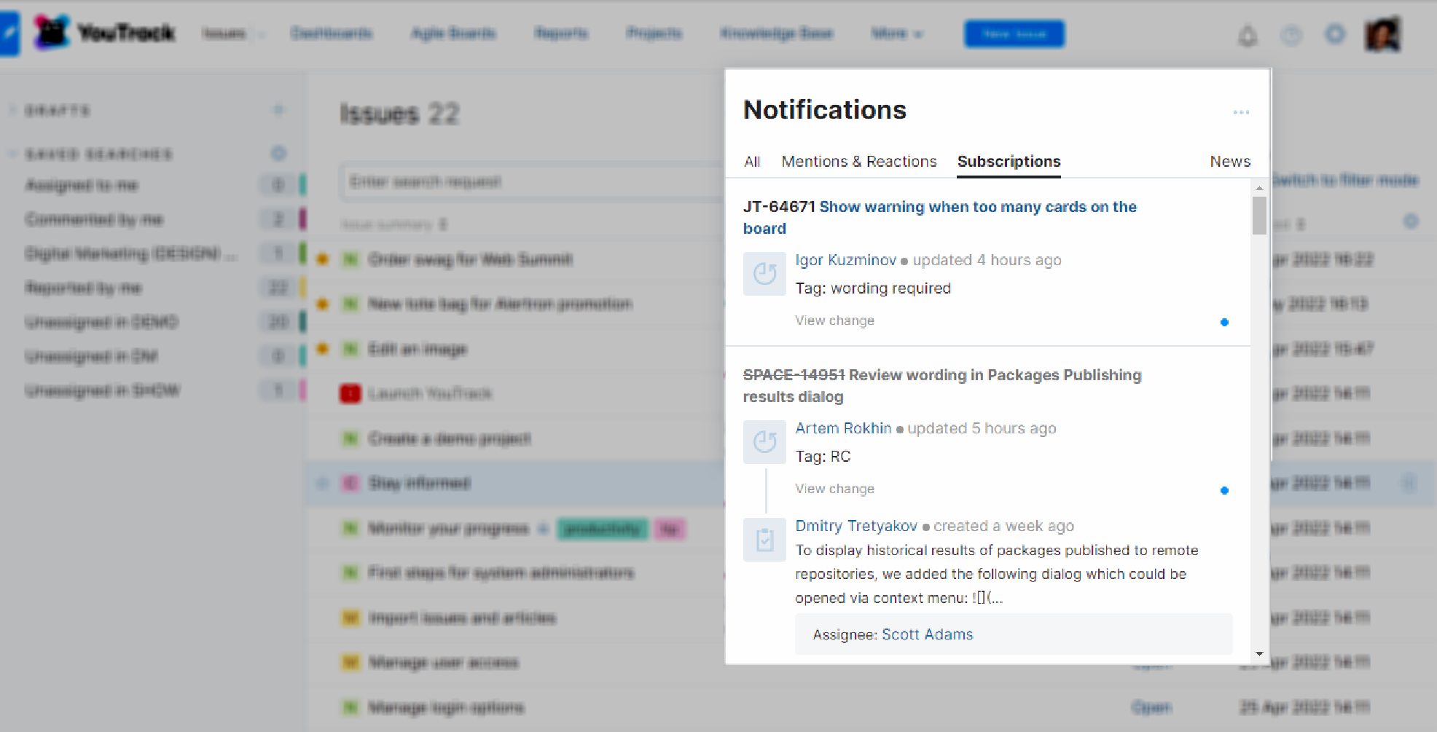Click the gear icon next to Saved Searches
This screenshot has width=1437, height=732.
point(278,154)
